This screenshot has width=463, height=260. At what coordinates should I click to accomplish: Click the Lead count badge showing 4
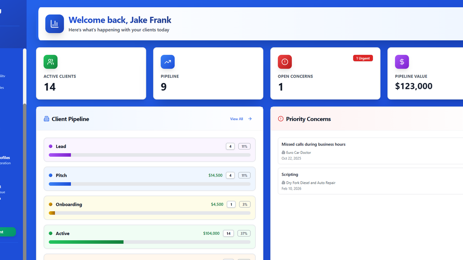click(x=230, y=146)
